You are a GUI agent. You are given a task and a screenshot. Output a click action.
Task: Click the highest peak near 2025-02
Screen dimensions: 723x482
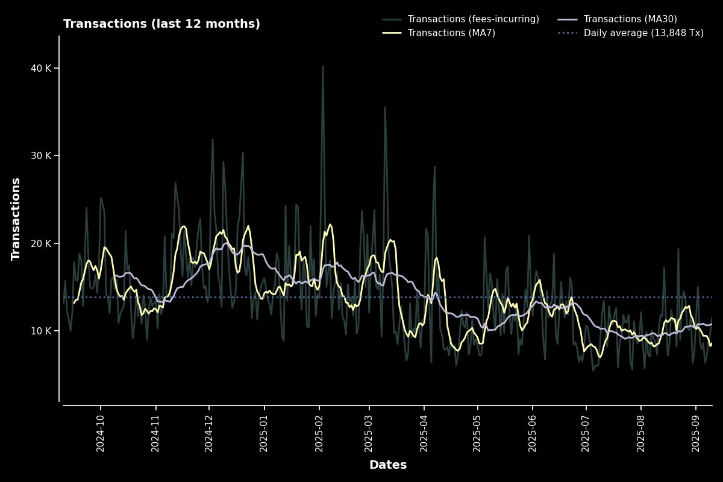tap(322, 66)
